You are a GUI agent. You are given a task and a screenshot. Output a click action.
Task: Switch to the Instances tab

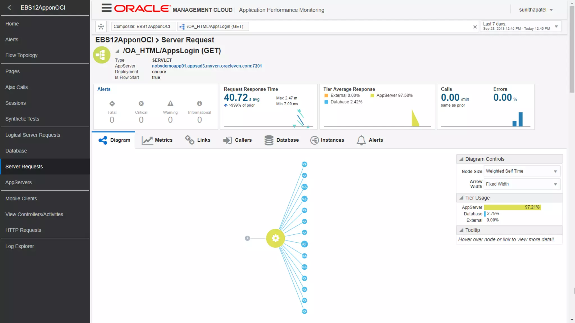pyautogui.click(x=327, y=140)
